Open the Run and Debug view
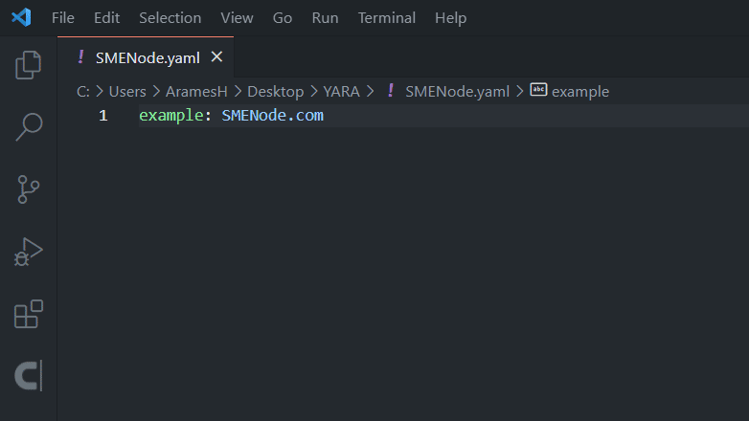Viewport: 749px width, 421px height. (29, 251)
